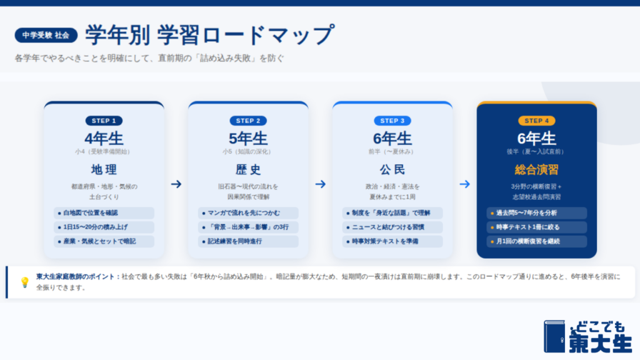Click the 記述練習を同時進行 item

click(248, 241)
